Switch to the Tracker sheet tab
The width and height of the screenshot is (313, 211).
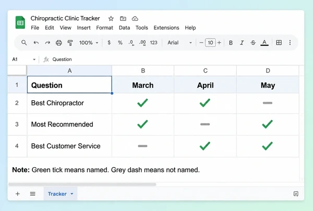click(61, 194)
